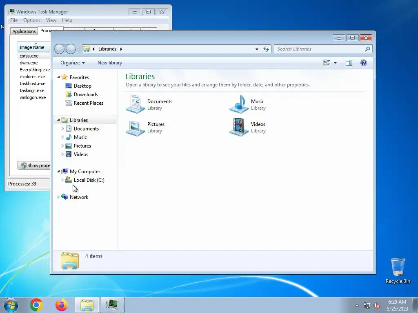The height and width of the screenshot is (313, 418).
Task: Collapse the Libraries group arrow
Action: (x=58, y=120)
